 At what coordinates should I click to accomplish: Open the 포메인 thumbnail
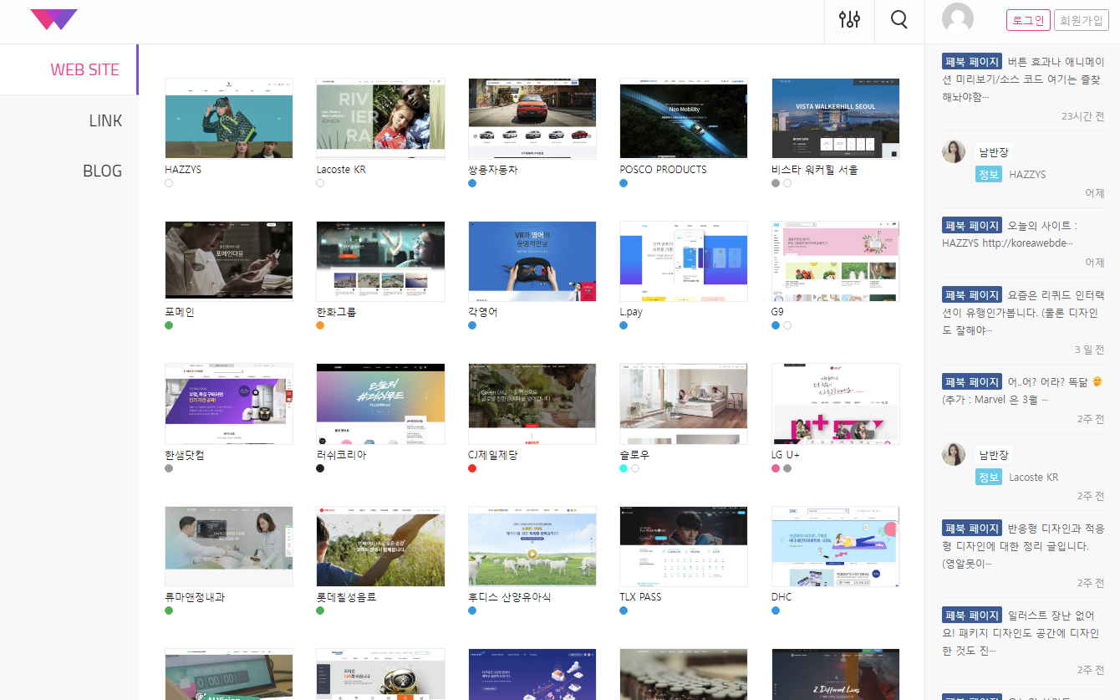229,261
